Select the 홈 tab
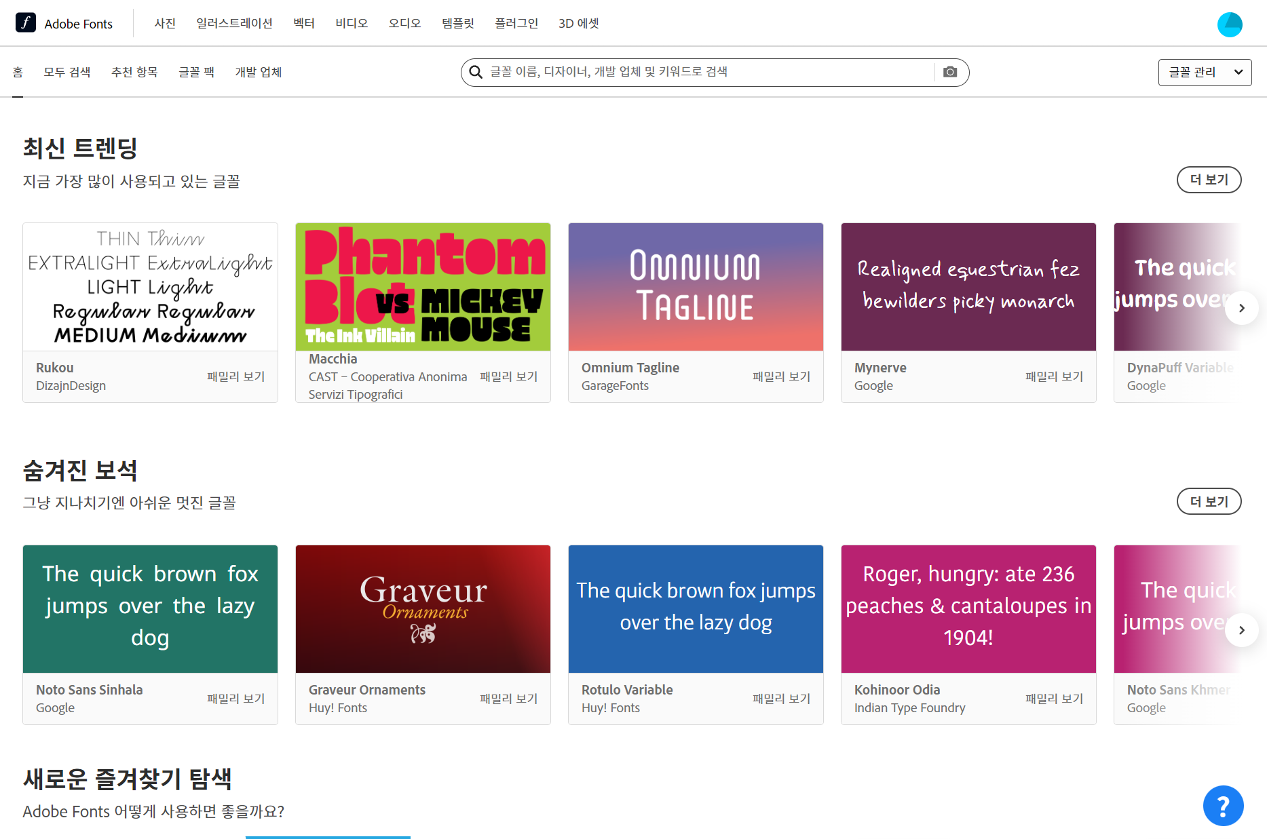Image resolution: width=1267 pixels, height=839 pixels. tap(18, 73)
